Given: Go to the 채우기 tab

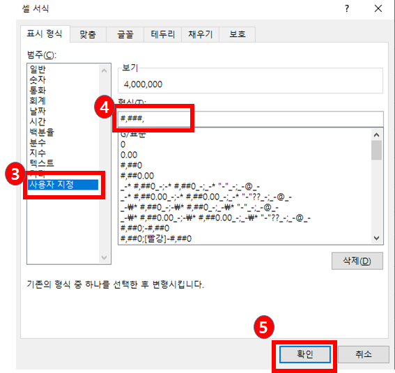Looking at the screenshot, I should pyautogui.click(x=201, y=34).
